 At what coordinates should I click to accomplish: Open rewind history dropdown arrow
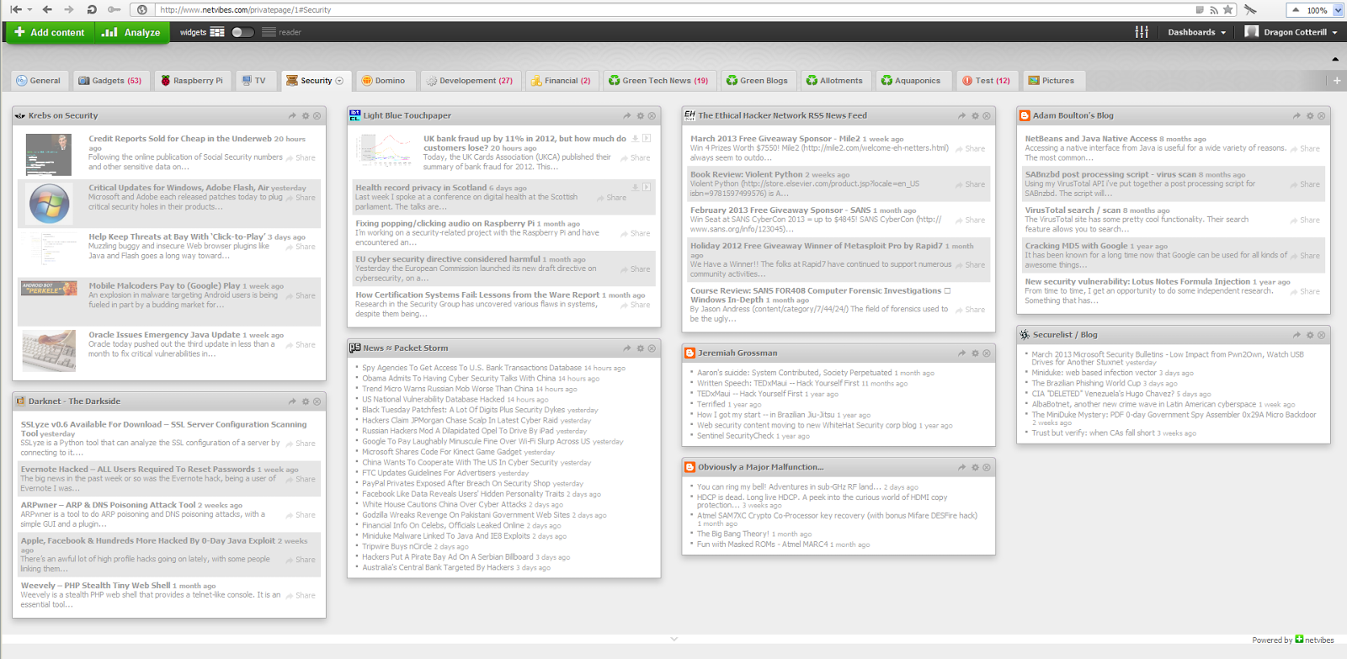pyautogui.click(x=29, y=9)
